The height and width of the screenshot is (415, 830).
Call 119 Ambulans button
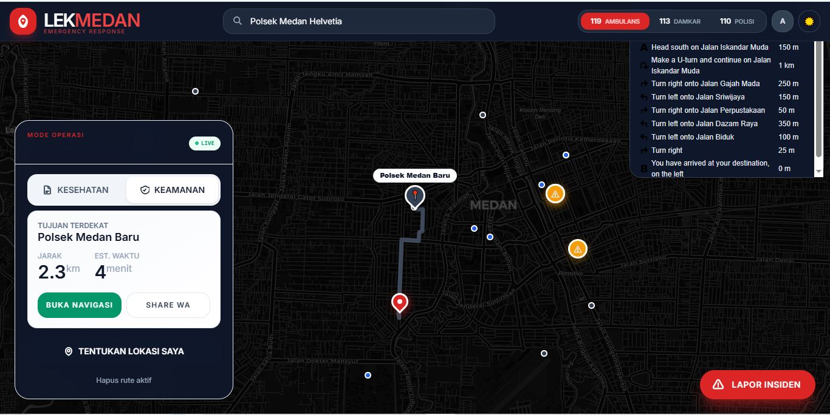[615, 21]
